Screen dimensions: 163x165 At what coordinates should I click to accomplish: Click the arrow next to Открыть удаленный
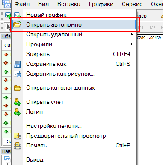click(x=132, y=35)
